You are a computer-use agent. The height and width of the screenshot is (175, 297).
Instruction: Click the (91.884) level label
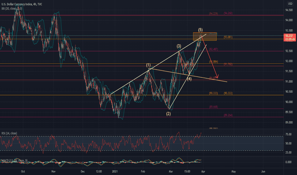click(x=214, y=62)
